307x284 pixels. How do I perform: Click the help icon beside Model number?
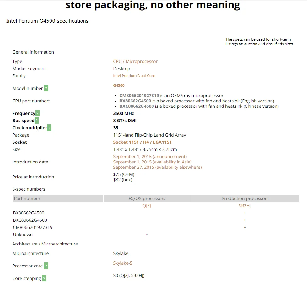pyautogui.click(x=46, y=88)
